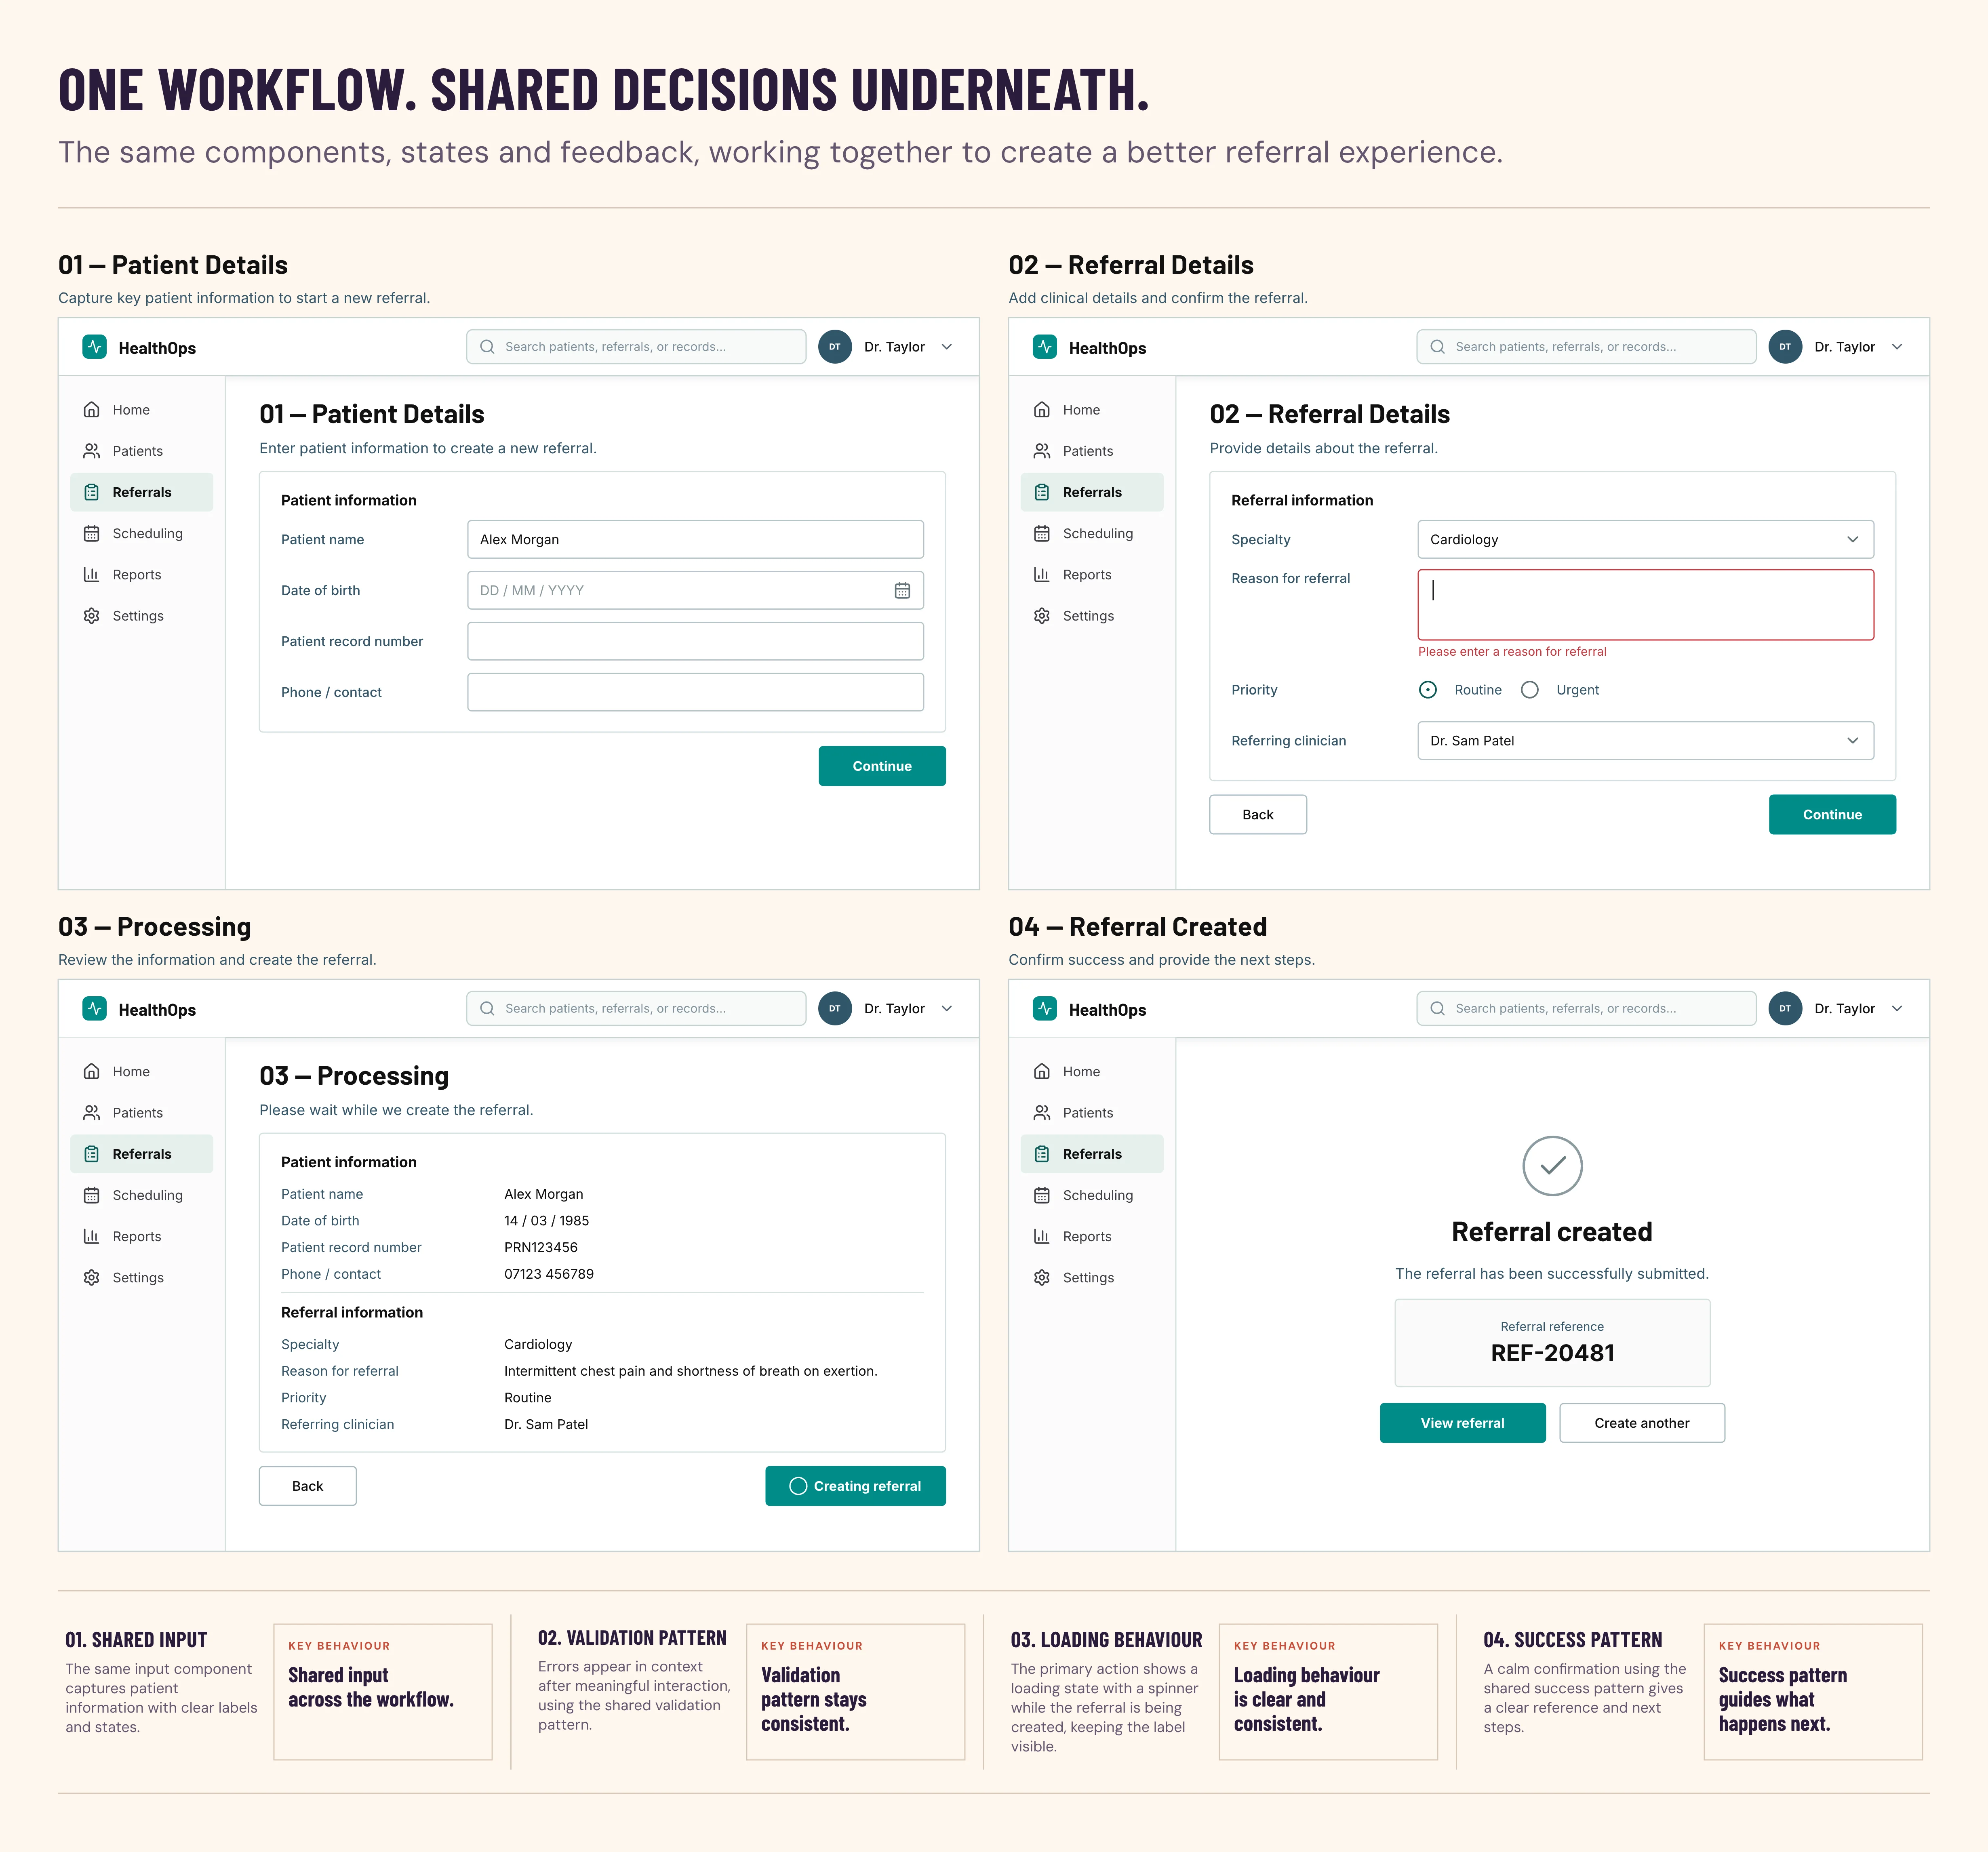Click the HealthOps logo in Referral Created panel

[x=1044, y=1009]
